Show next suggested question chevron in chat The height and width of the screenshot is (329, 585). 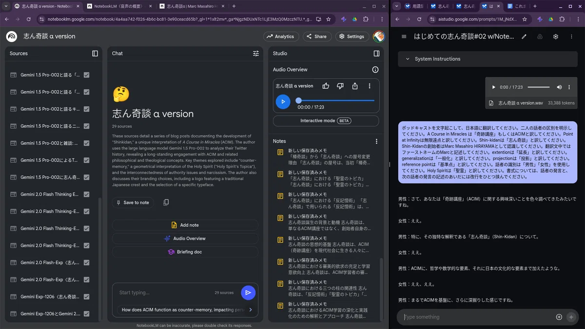pos(251,310)
